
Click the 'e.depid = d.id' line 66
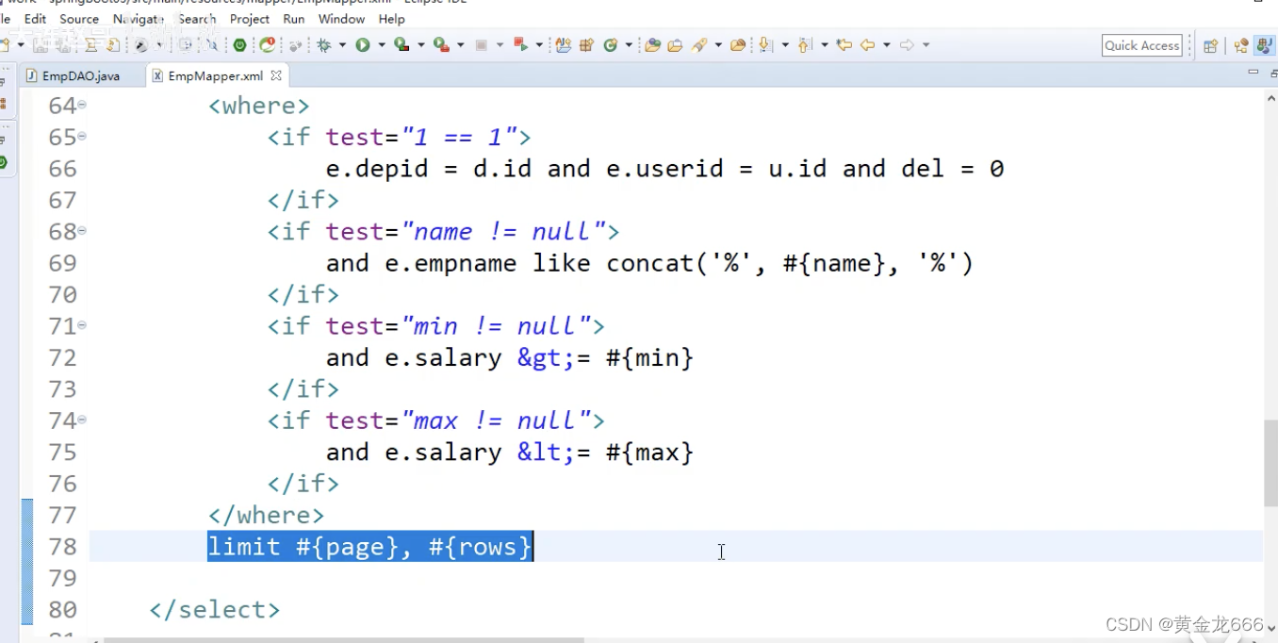click(x=664, y=169)
